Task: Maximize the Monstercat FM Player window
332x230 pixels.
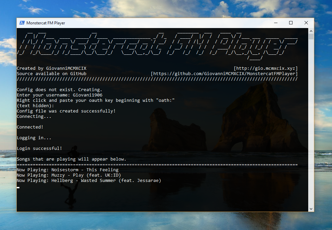Action: pos(291,23)
